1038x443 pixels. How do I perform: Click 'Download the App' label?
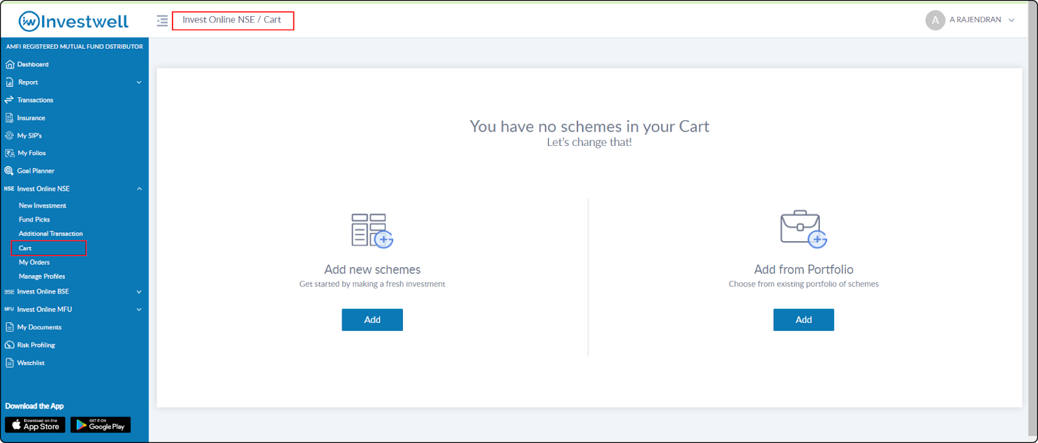pos(34,406)
